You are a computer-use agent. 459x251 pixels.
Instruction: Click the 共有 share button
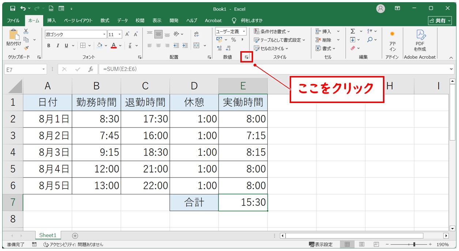pos(440,21)
